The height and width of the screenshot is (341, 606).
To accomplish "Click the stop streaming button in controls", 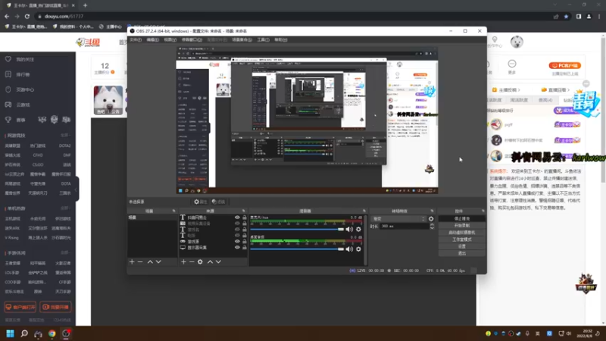I will [462, 219].
